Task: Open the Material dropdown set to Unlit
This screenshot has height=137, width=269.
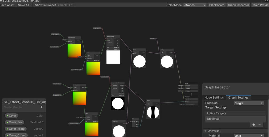Action: tap(249, 136)
